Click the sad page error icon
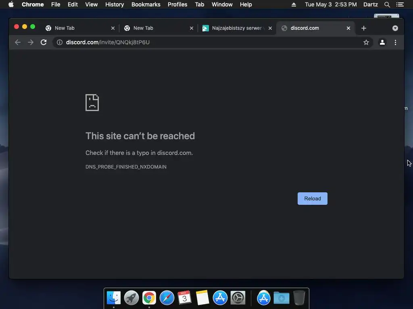This screenshot has height=309, width=413. tap(92, 103)
